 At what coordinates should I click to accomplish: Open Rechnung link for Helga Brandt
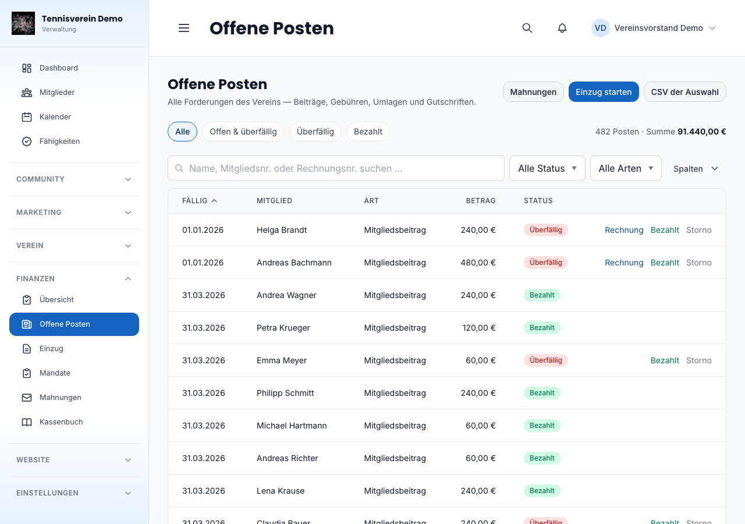pyautogui.click(x=624, y=230)
